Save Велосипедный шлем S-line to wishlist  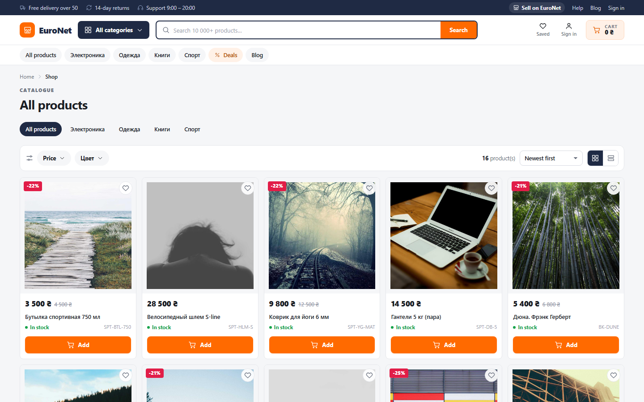tap(248, 188)
